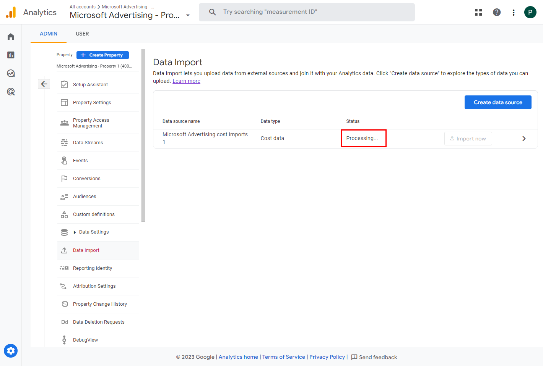The image size is (543, 366).
Task: Select Data Streams in the property menu
Action: pos(88,143)
